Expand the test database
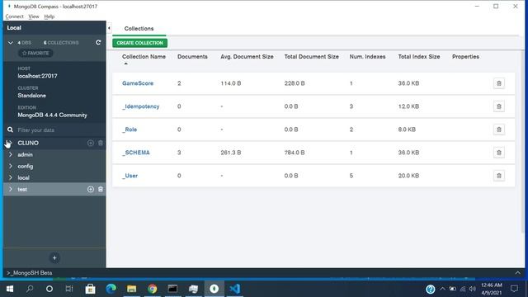 (11, 189)
